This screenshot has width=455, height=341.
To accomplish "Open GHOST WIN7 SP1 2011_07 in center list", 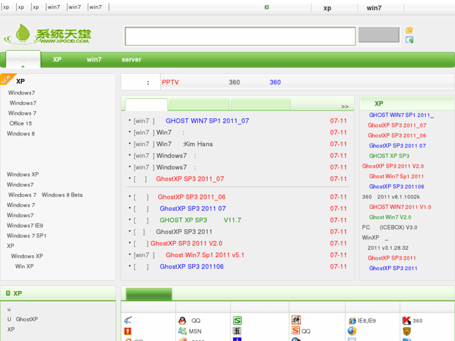I will click(207, 121).
